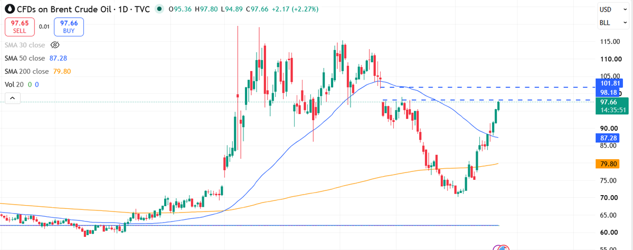Click the 110.00 price axis label
Viewport: 633px width, 250px height.
click(x=610, y=59)
